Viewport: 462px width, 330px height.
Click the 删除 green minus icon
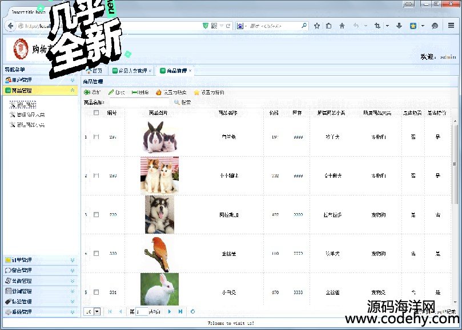point(134,92)
